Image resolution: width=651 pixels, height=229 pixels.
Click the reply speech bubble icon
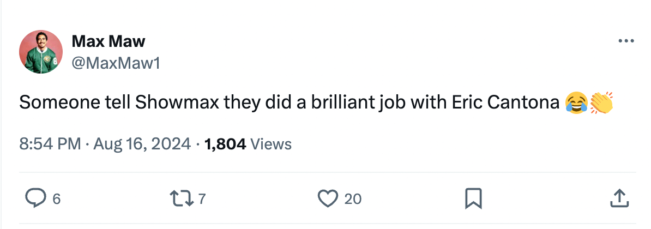point(35,198)
